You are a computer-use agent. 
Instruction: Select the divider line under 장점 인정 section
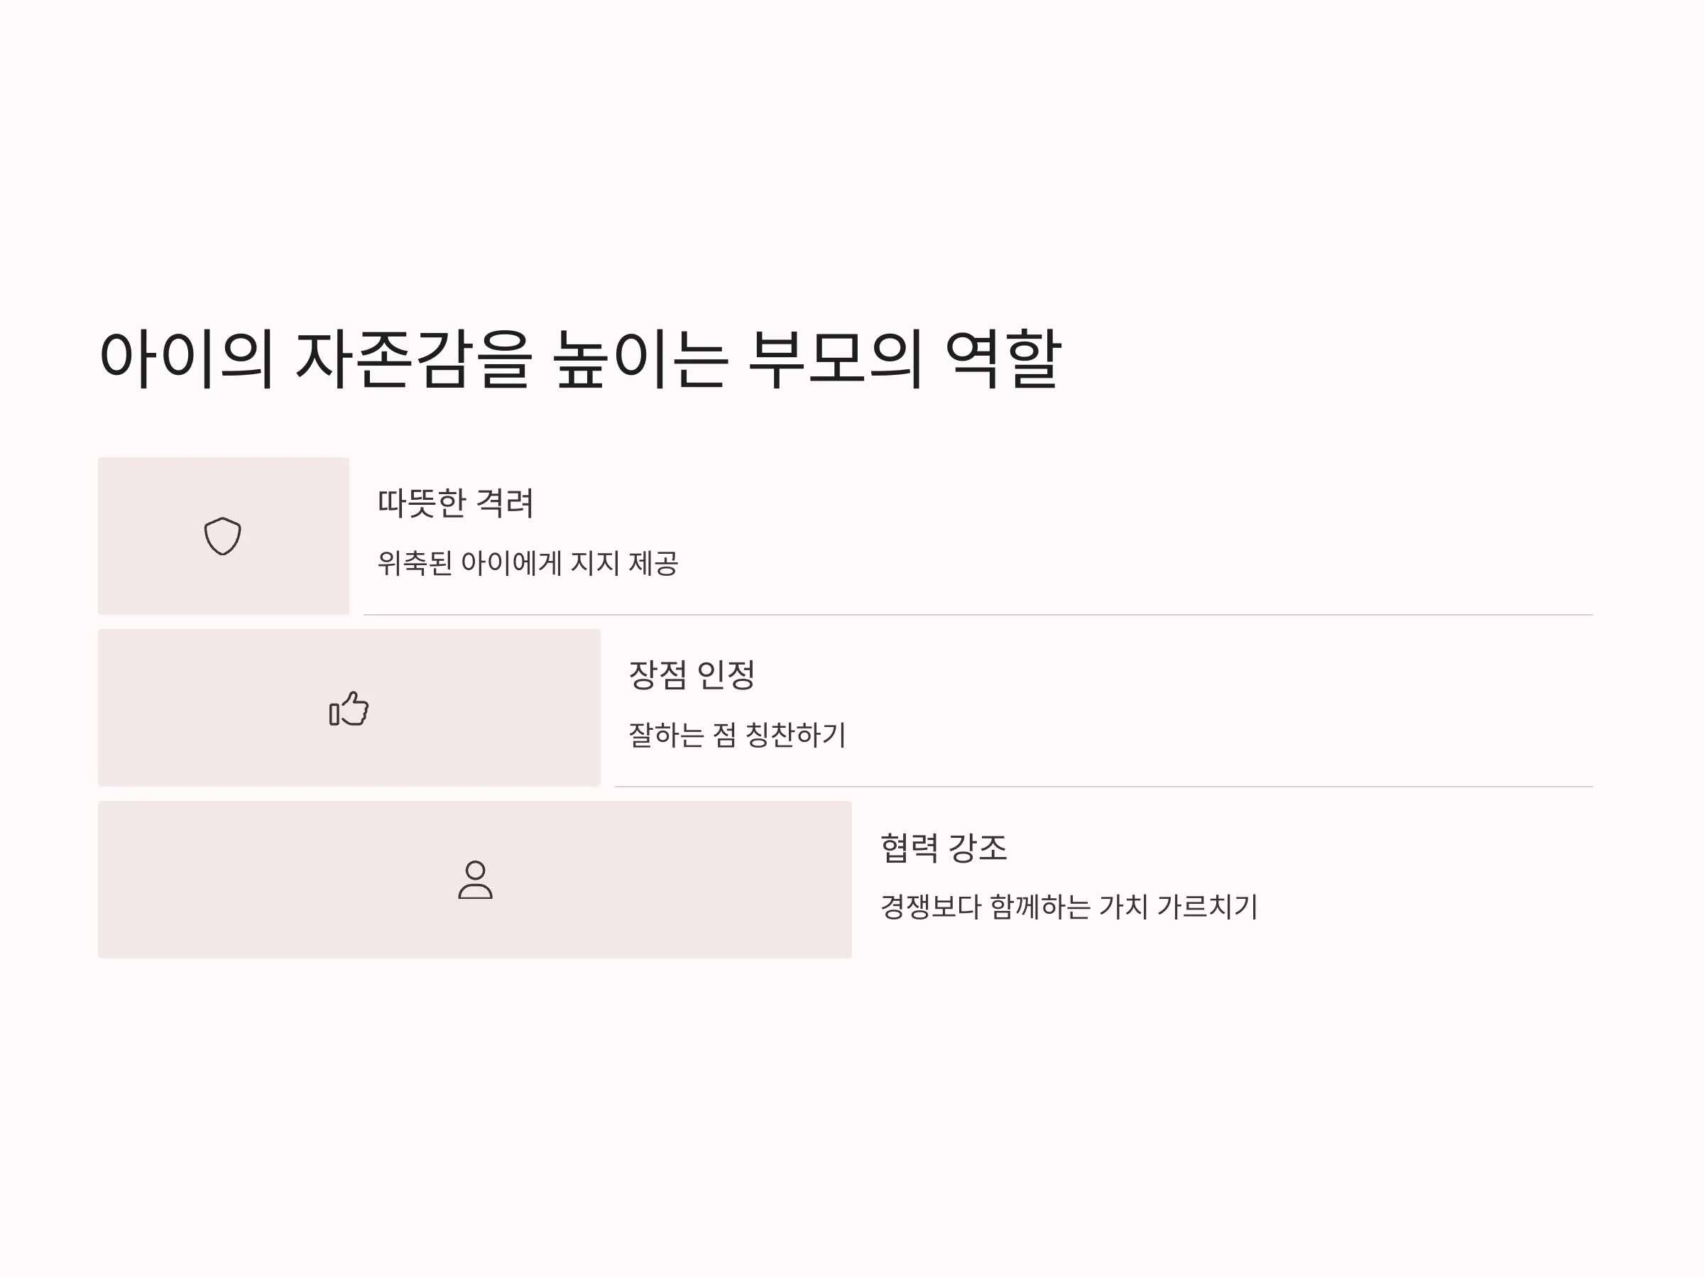1104,787
